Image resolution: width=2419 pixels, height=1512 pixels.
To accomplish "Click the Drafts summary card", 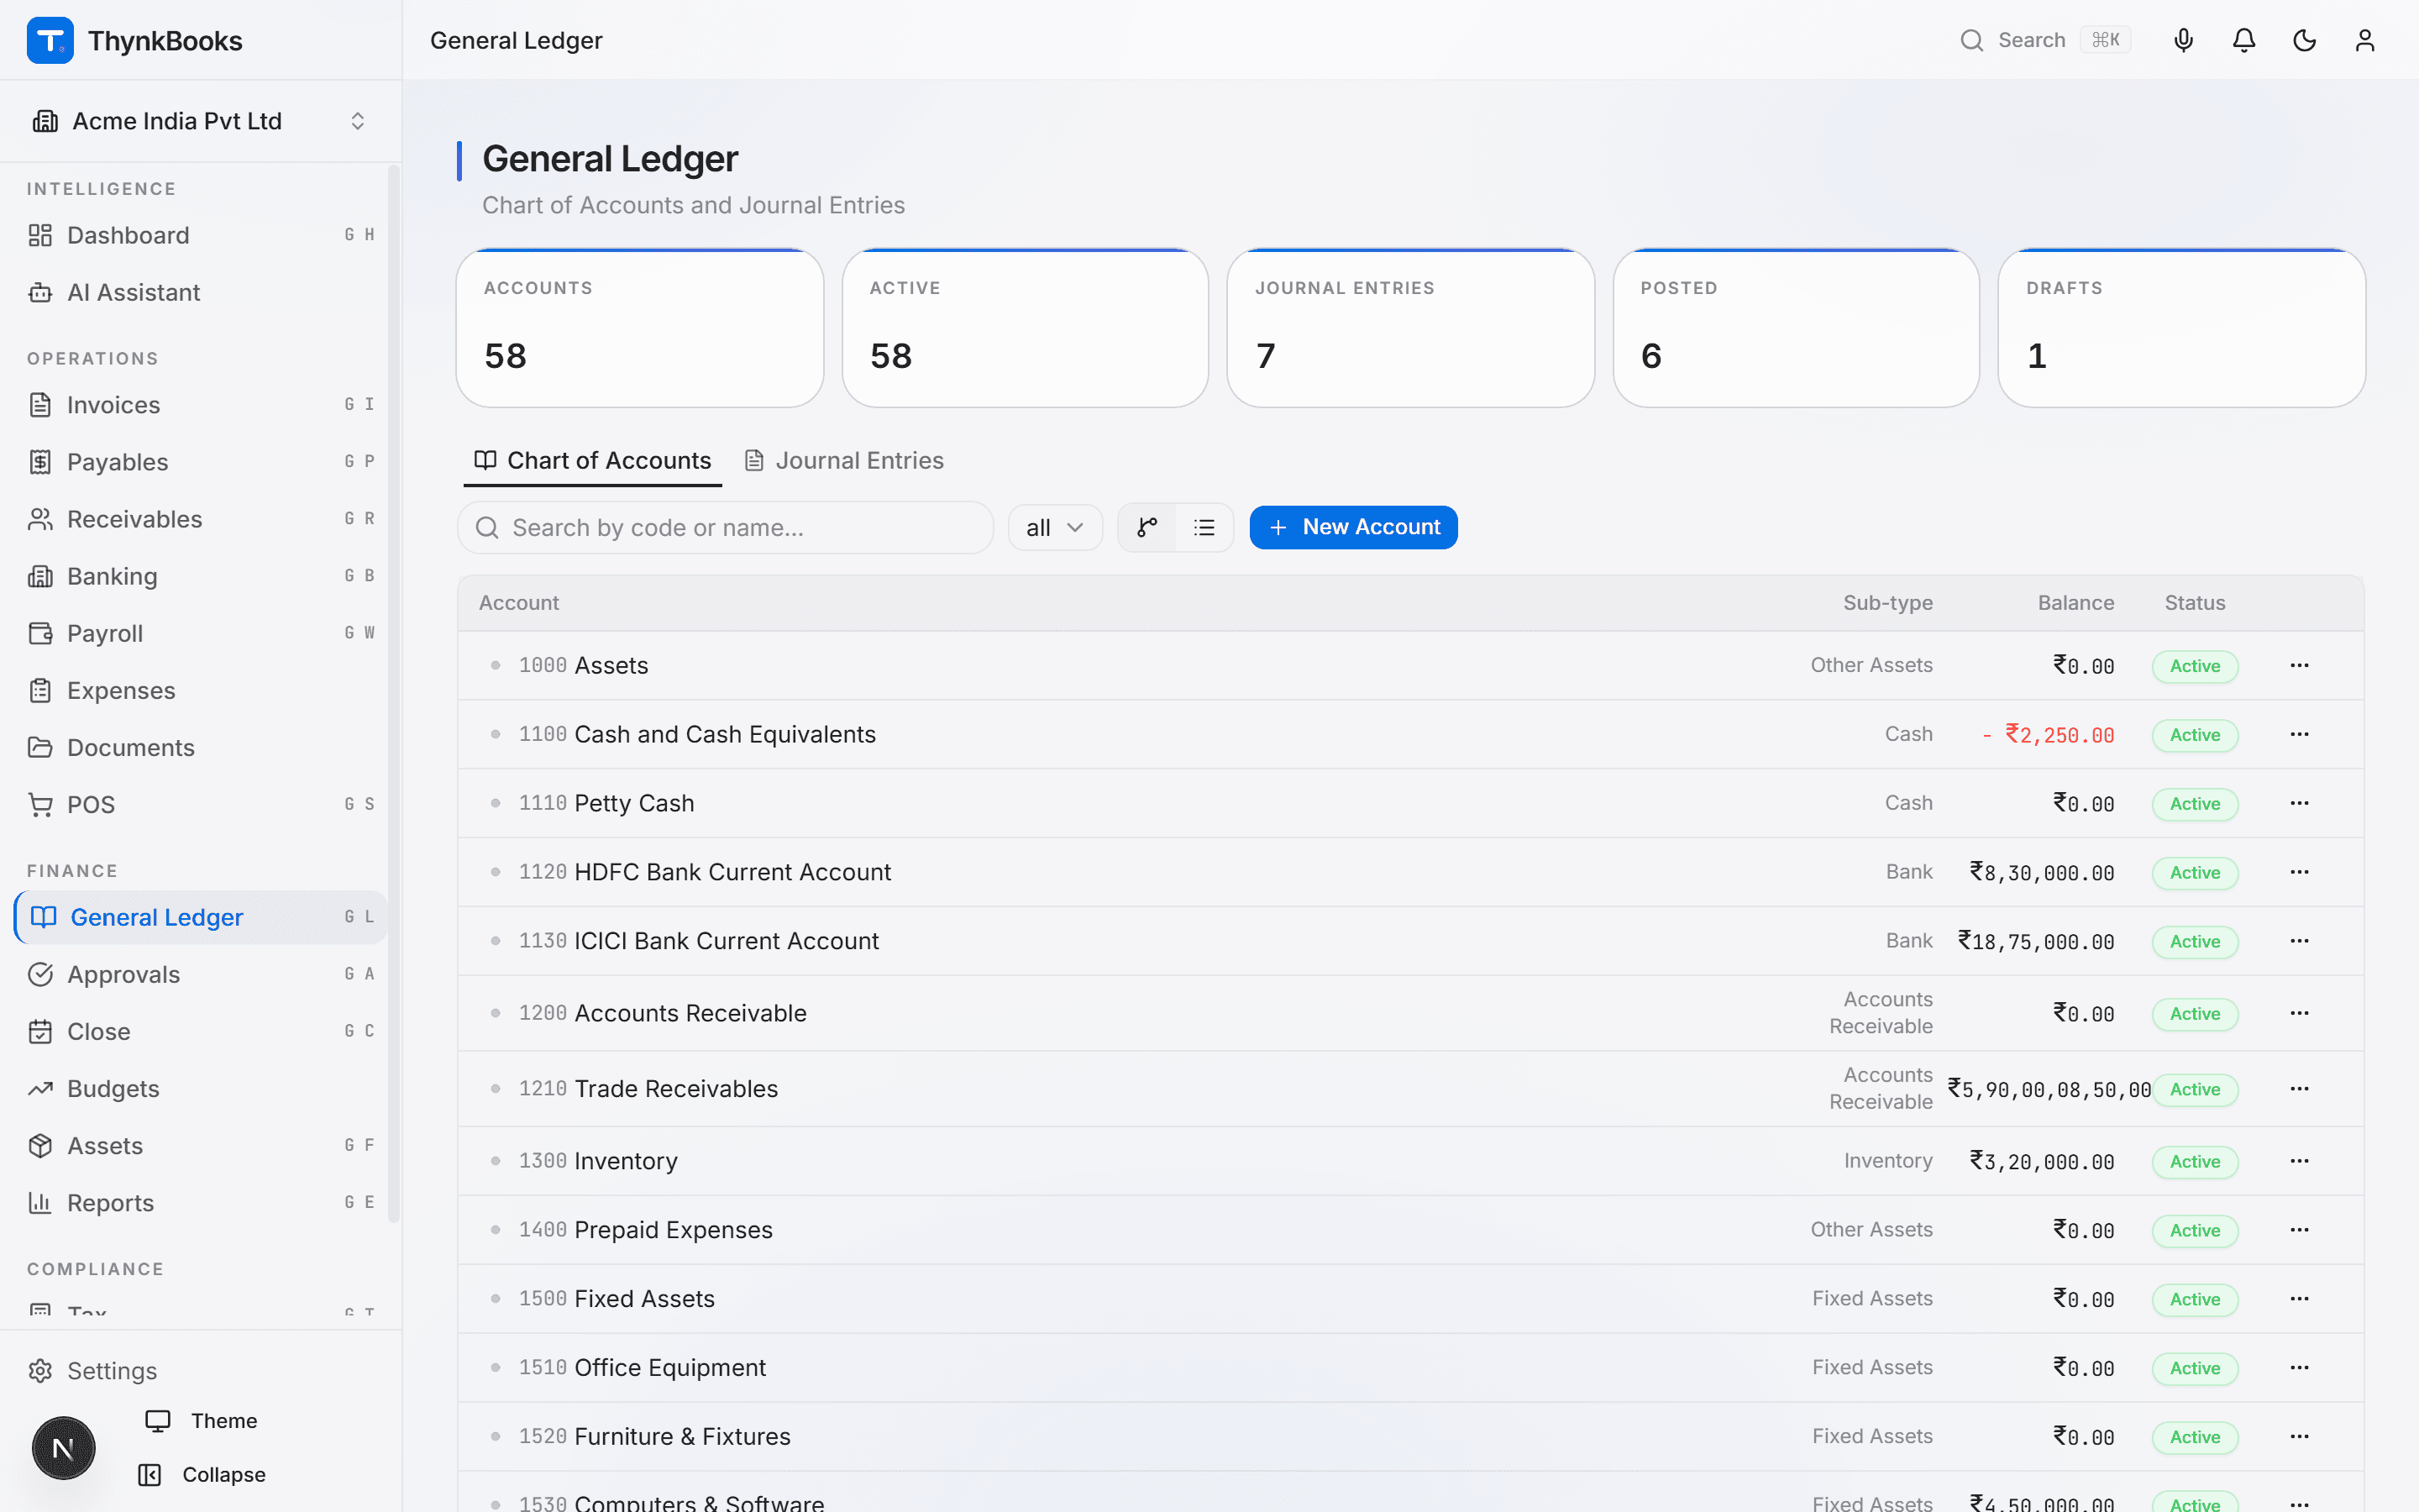I will [2181, 328].
